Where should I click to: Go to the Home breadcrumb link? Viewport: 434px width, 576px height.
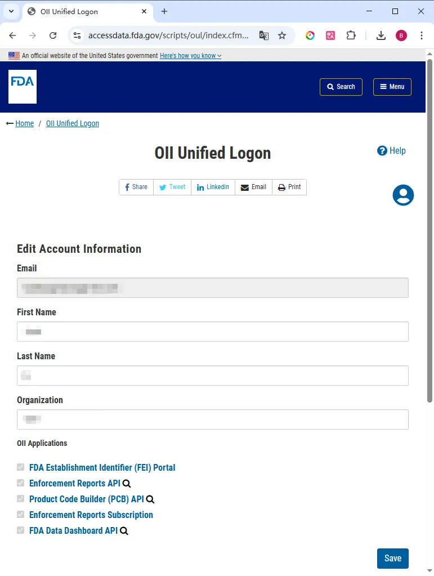[24, 123]
